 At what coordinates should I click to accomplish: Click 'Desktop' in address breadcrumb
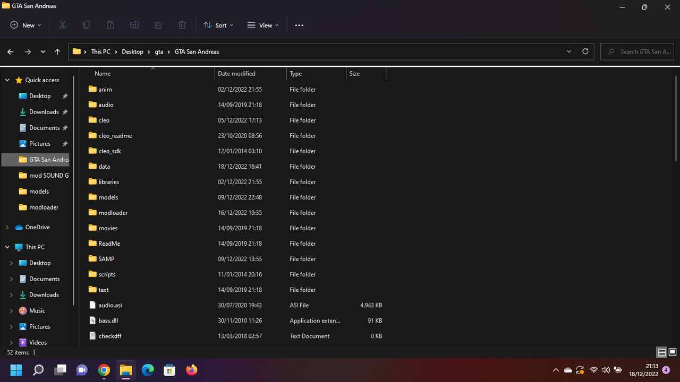(x=132, y=51)
